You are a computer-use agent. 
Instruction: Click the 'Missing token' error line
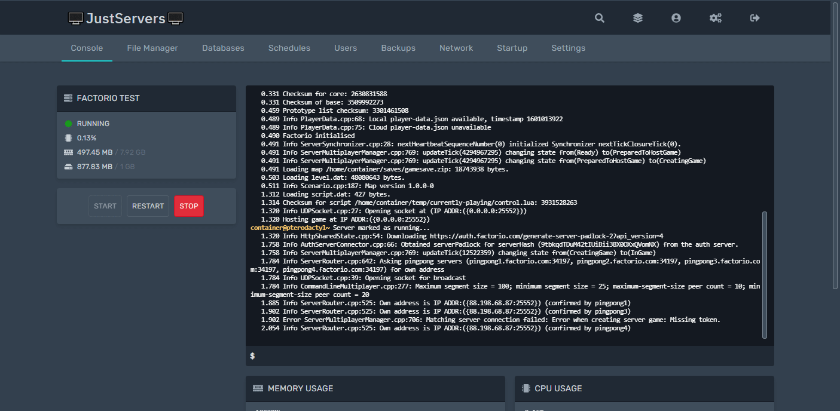coord(491,320)
